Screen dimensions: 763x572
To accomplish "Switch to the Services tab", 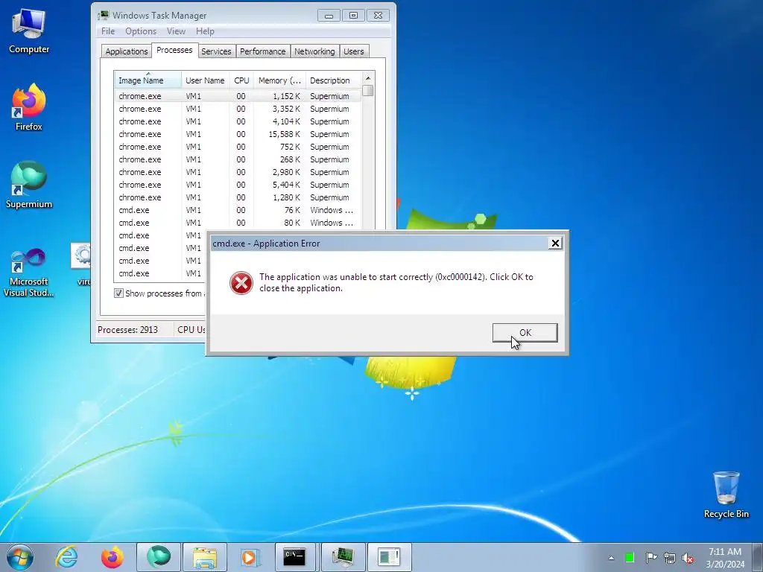I will click(217, 51).
